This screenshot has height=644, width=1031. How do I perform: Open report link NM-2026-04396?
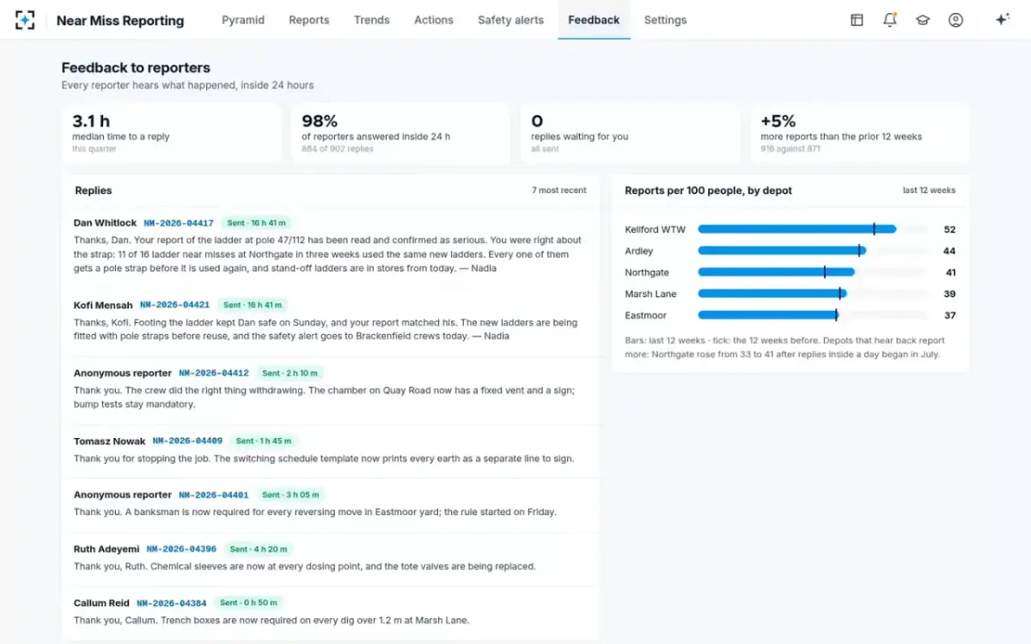[181, 549]
